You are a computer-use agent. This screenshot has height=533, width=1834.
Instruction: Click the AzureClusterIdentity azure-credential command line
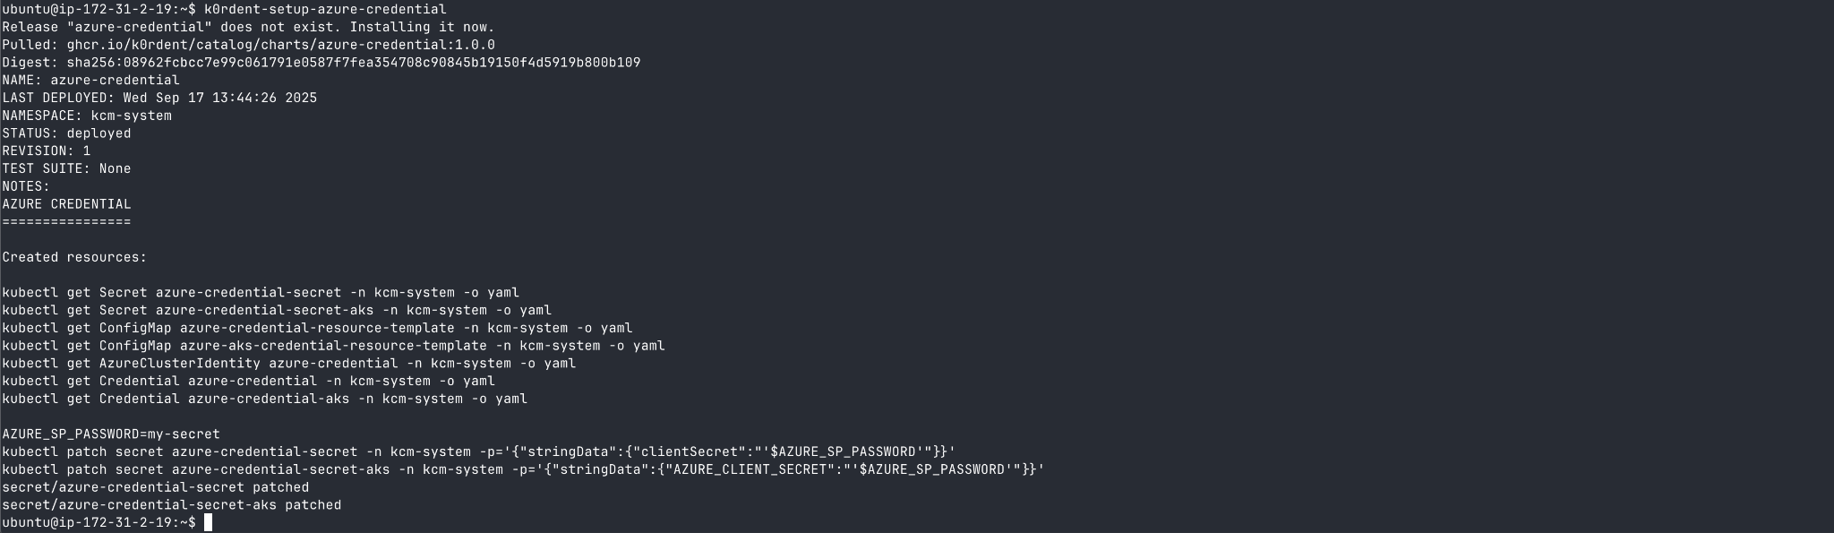coord(288,364)
